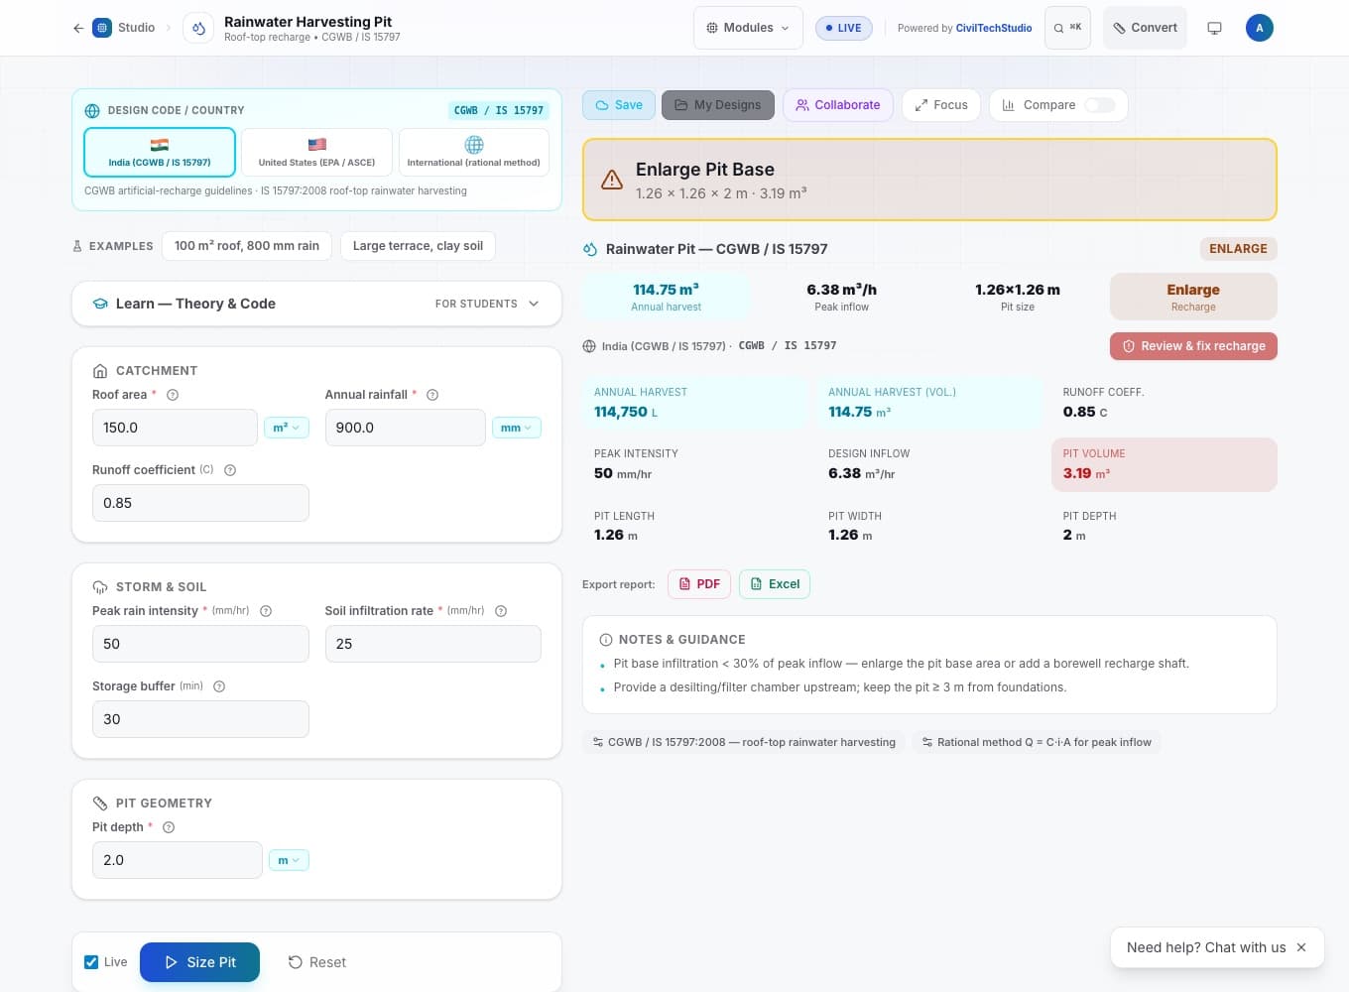Open the Studio home icon
The image size is (1349, 992).
(x=102, y=28)
